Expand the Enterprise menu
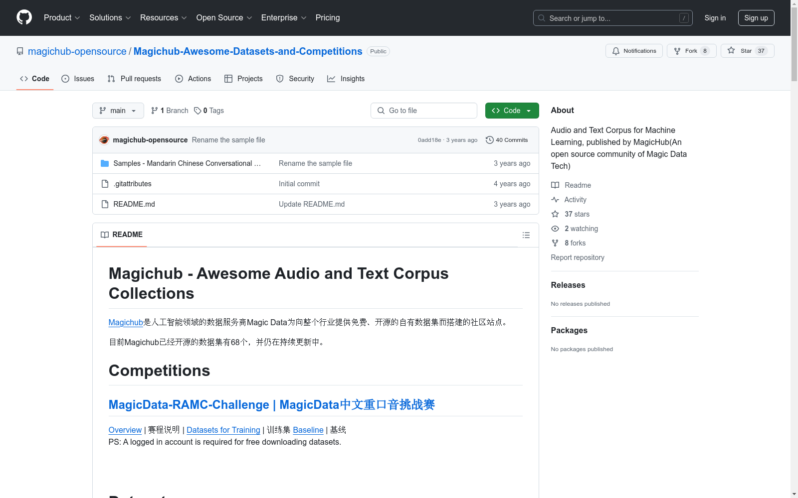Screen dimensions: 798x498 pos(284,17)
